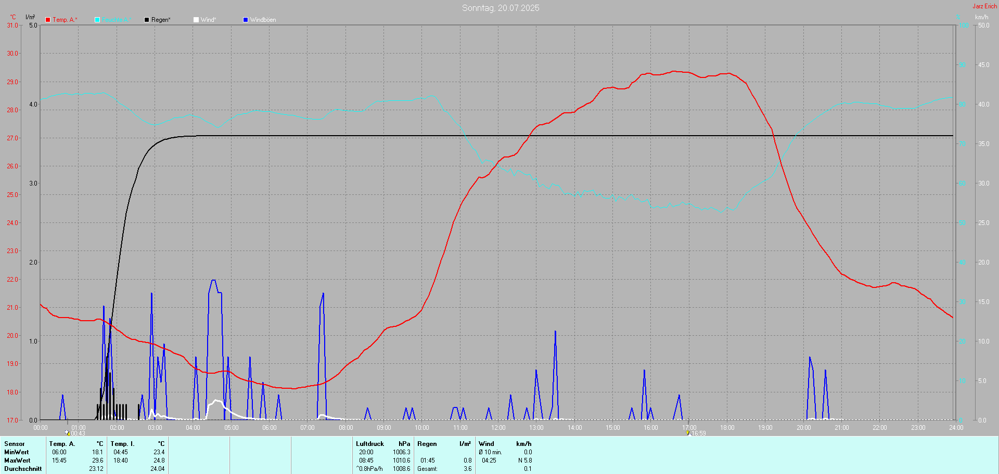The height and width of the screenshot is (474, 999).
Task: Click the 'MinWert' row label
Action: 17,452
